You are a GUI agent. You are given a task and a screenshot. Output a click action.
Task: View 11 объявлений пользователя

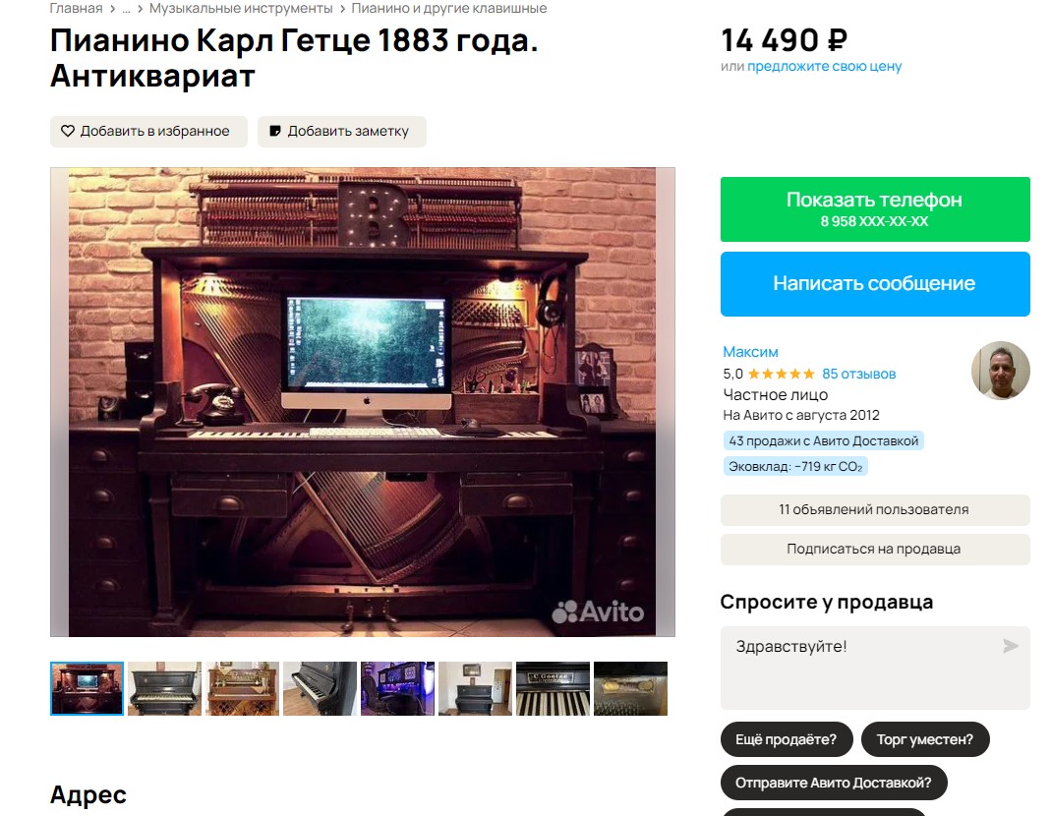pos(875,509)
